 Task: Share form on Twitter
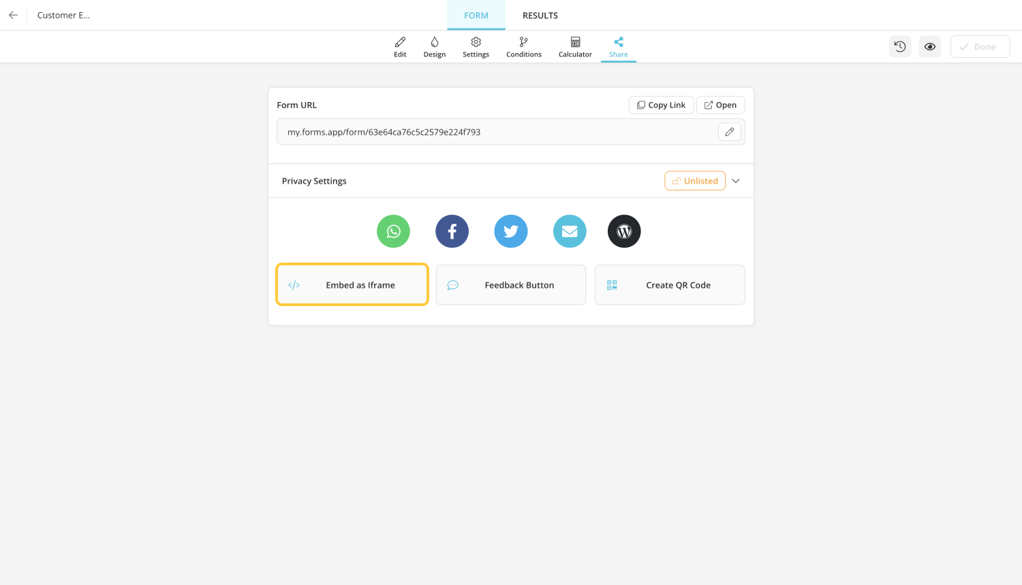511,231
